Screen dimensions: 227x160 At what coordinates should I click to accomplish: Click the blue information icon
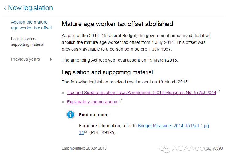(x=71, y=115)
